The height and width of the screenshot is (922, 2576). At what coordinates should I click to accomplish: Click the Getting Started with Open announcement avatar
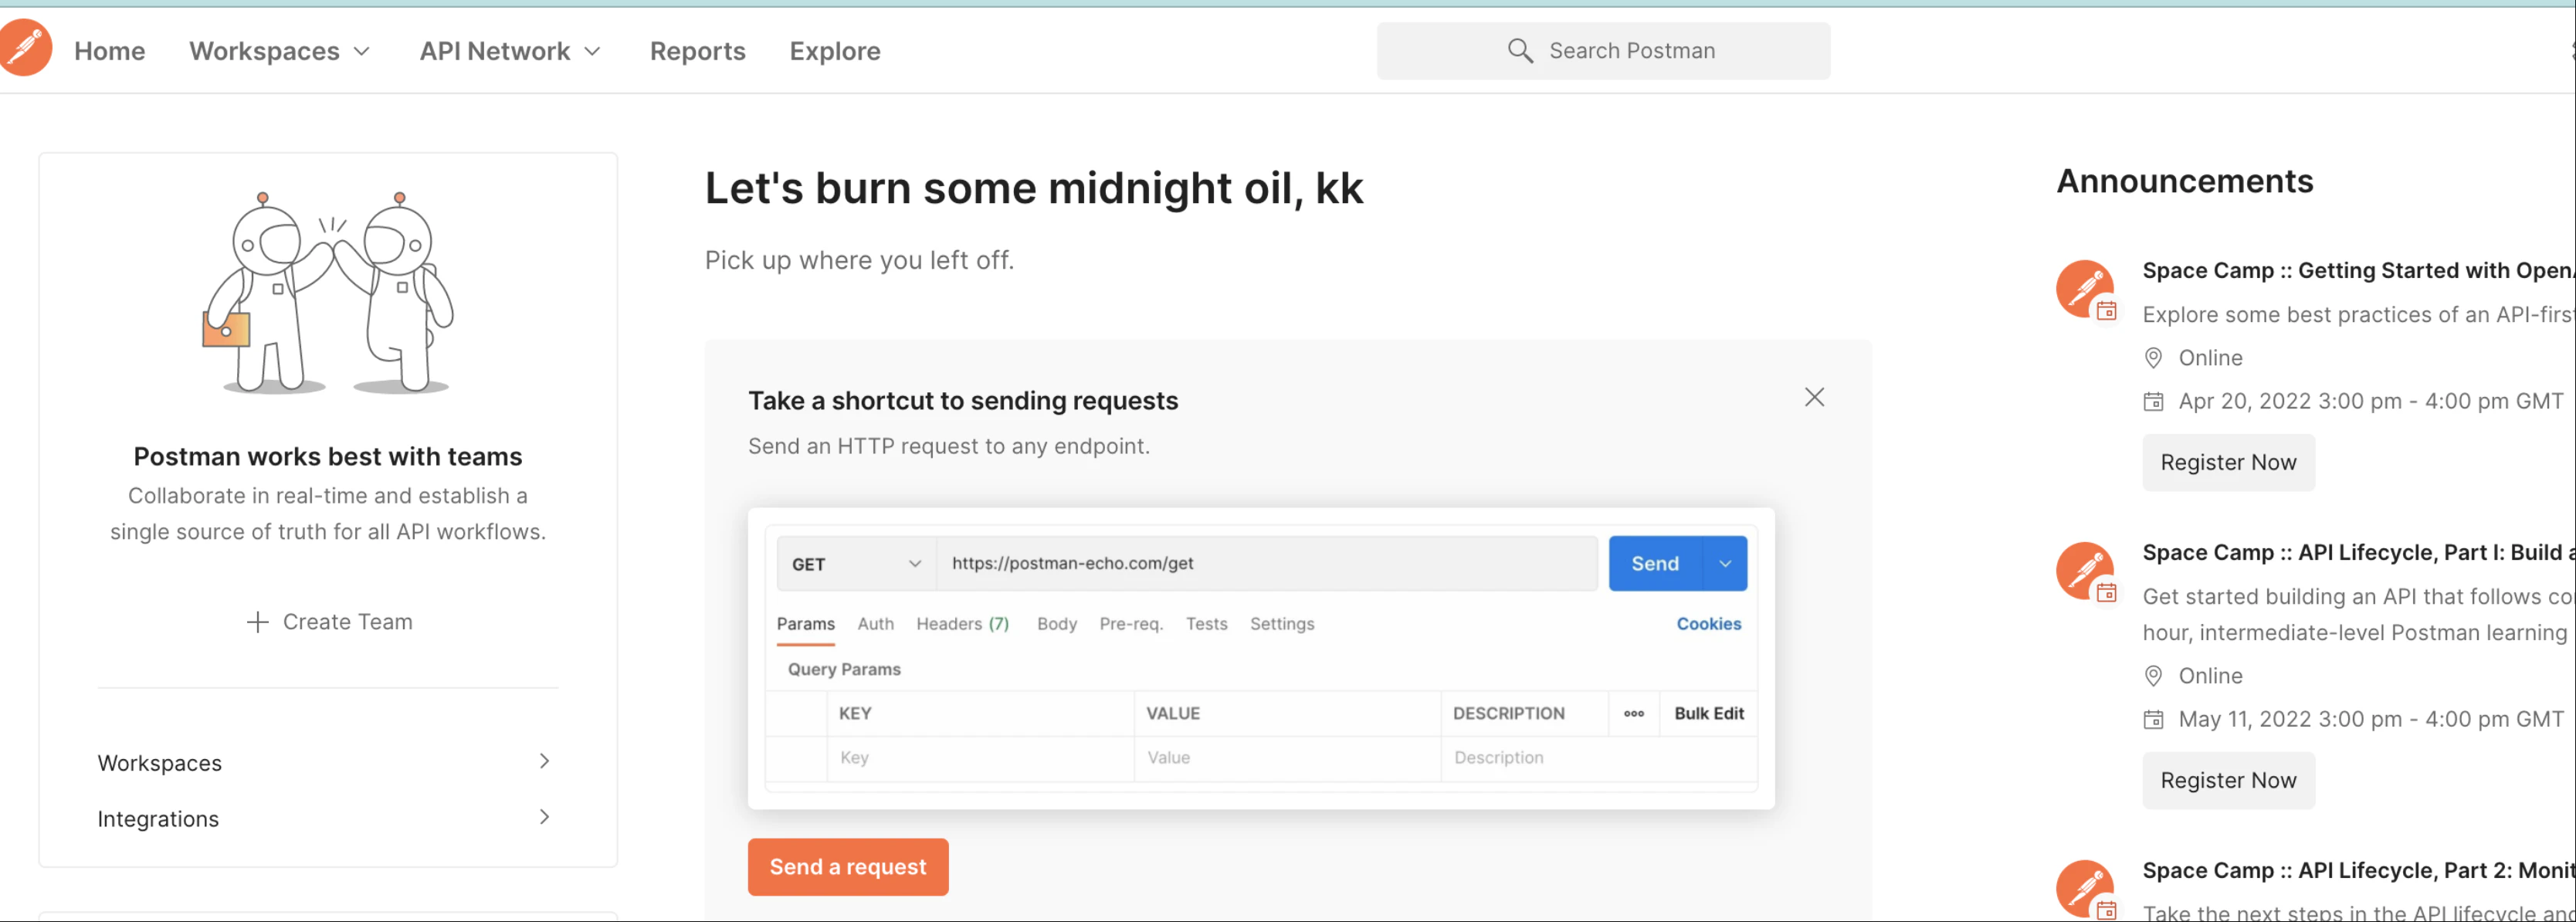2086,290
